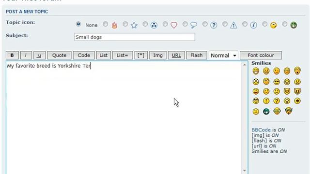Select the None topic icon option
The image size is (310, 174).
click(x=78, y=24)
